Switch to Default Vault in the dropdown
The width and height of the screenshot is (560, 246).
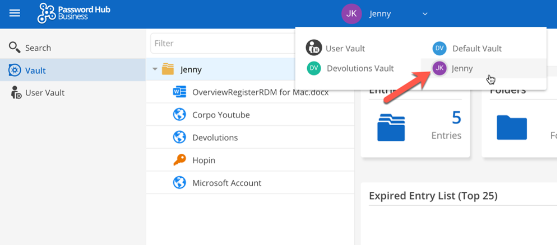coord(476,49)
